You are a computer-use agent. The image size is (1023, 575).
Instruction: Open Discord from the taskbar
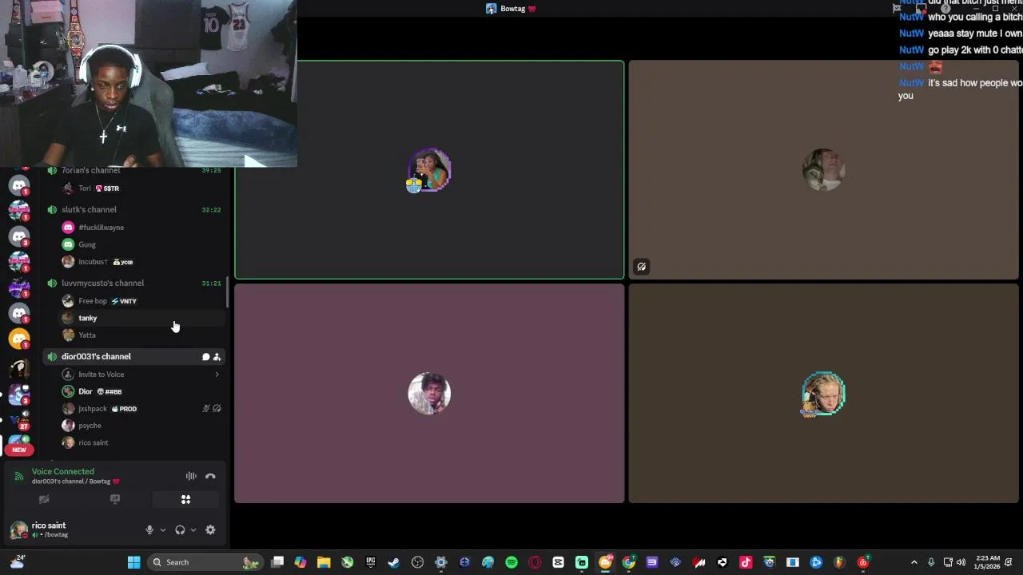pos(605,562)
